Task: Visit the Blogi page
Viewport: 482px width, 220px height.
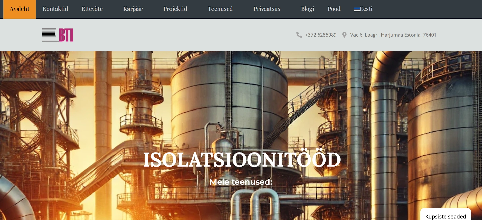Action: [x=307, y=9]
